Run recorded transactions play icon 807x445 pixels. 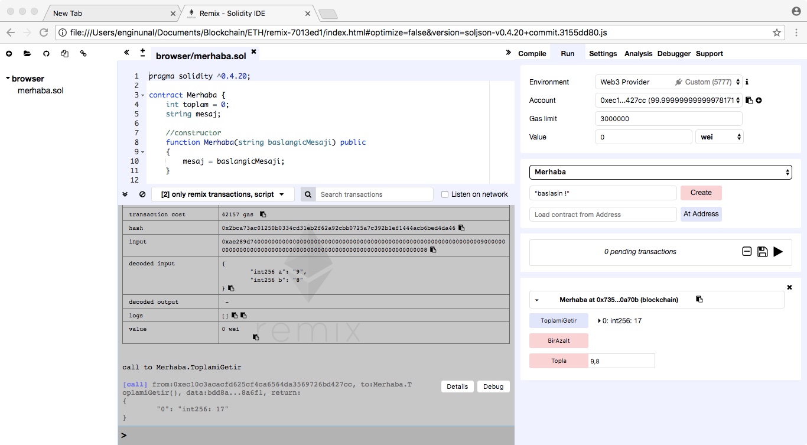[778, 252]
